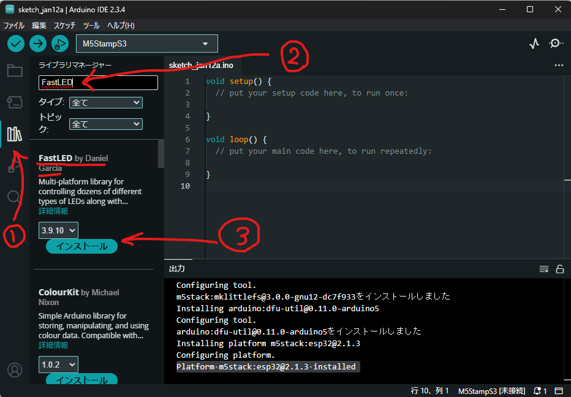Install the FastLED library

(x=81, y=246)
